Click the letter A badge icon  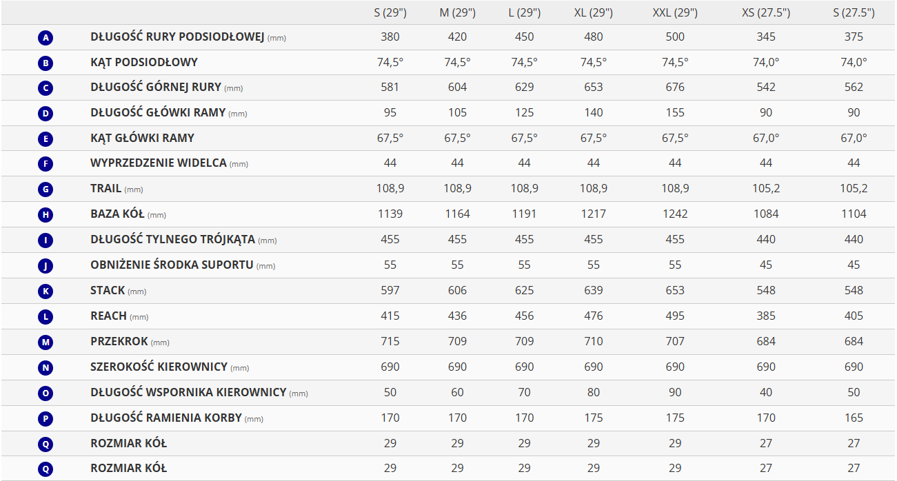coord(46,38)
